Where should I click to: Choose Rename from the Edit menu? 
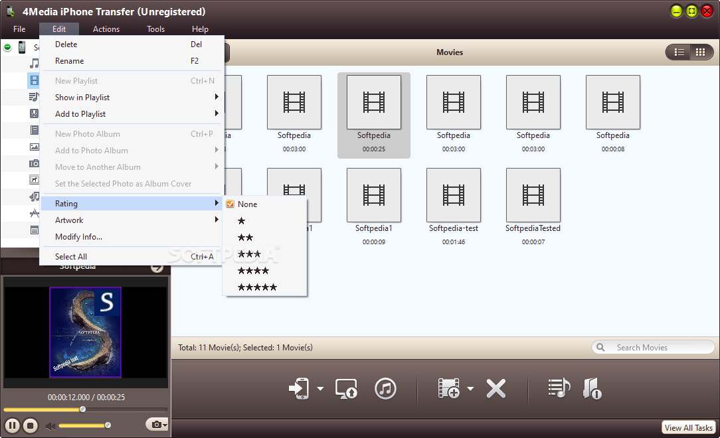pos(132,61)
